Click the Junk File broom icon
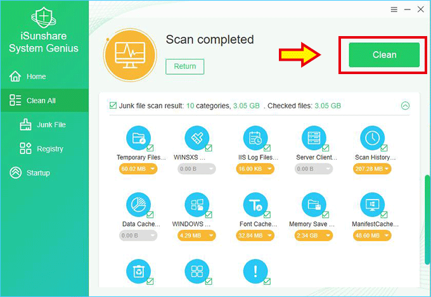Image resolution: width=431 pixels, height=297 pixels. 25,125
